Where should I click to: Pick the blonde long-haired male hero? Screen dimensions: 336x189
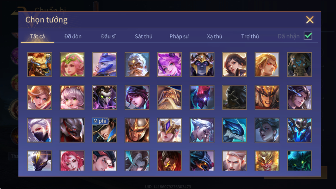[267, 65]
